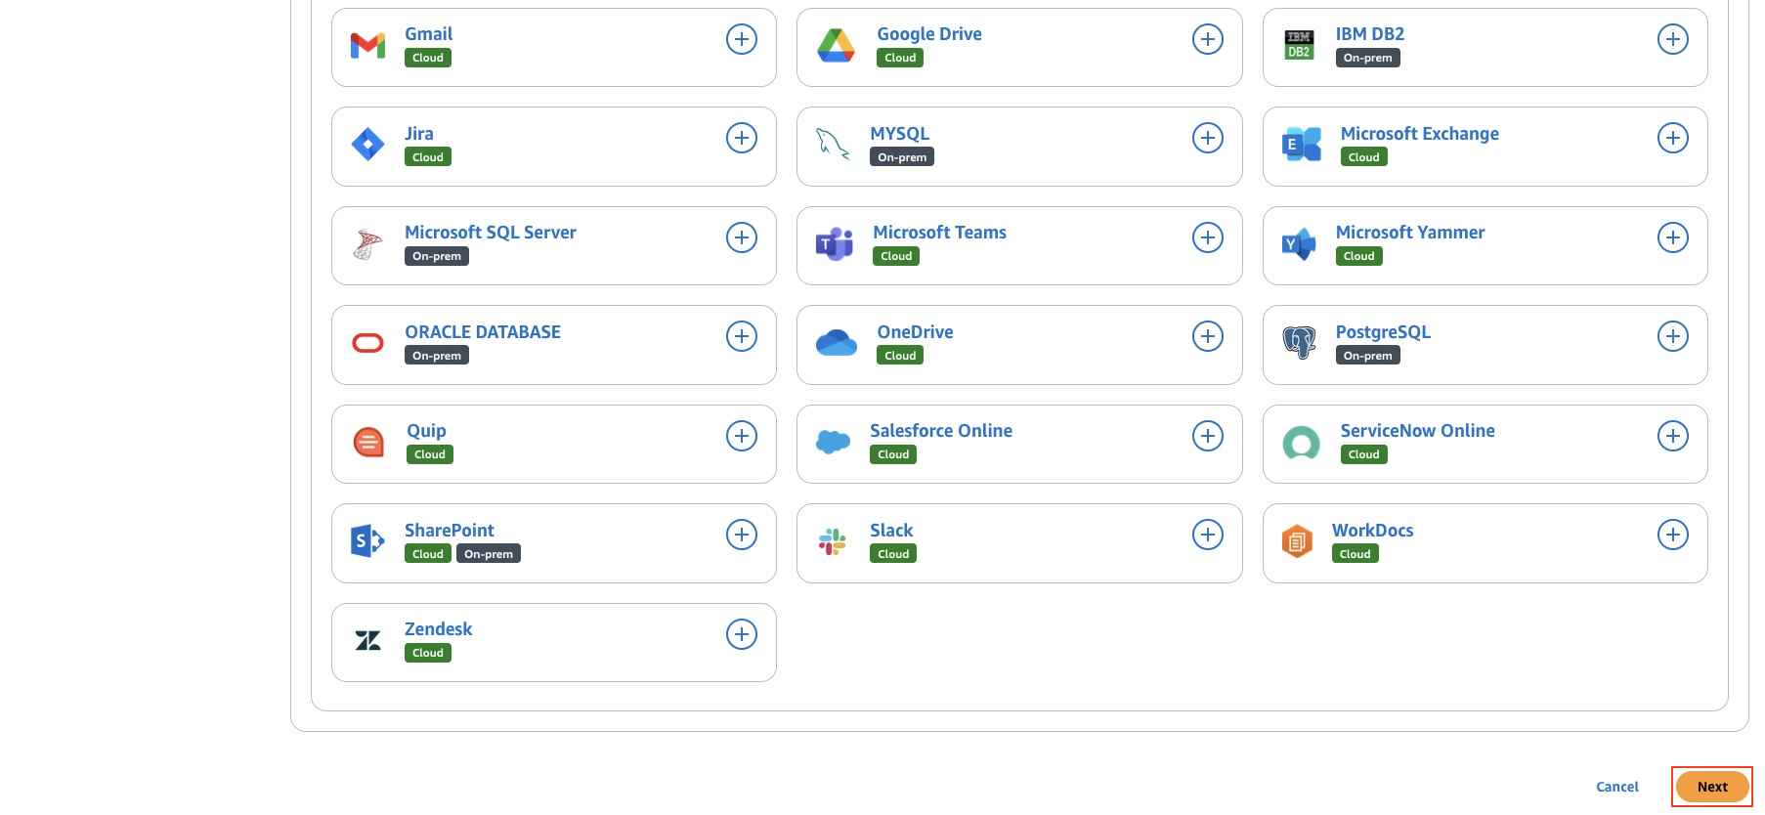Click the Quip speech bubble logo
This screenshot has width=1765, height=815.
tap(368, 443)
